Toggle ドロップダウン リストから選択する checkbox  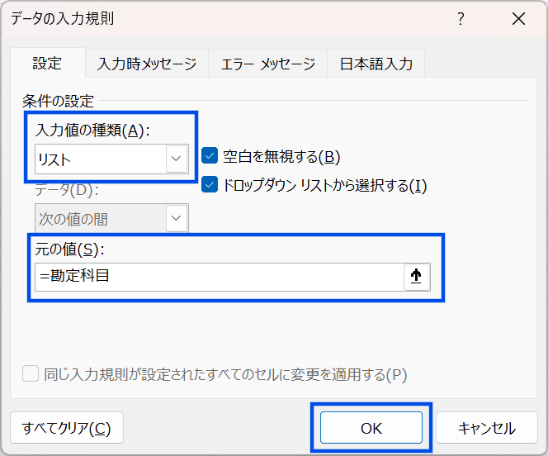coord(210,185)
